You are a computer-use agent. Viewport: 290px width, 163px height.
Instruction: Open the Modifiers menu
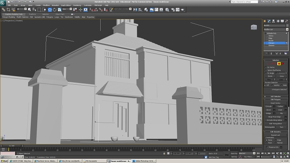pyautogui.click(x=46, y=6)
